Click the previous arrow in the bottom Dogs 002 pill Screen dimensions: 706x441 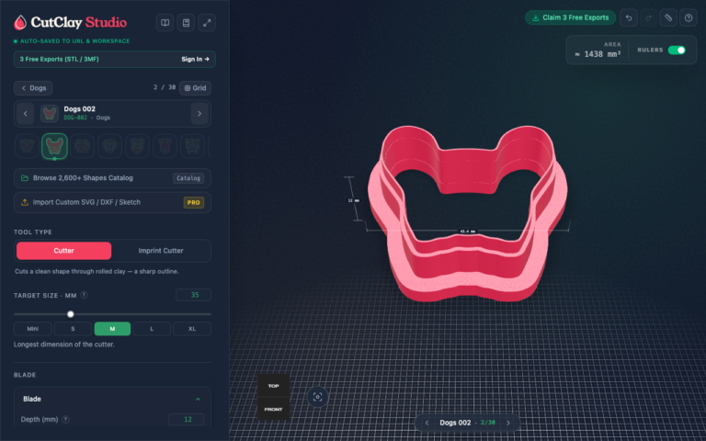(427, 423)
